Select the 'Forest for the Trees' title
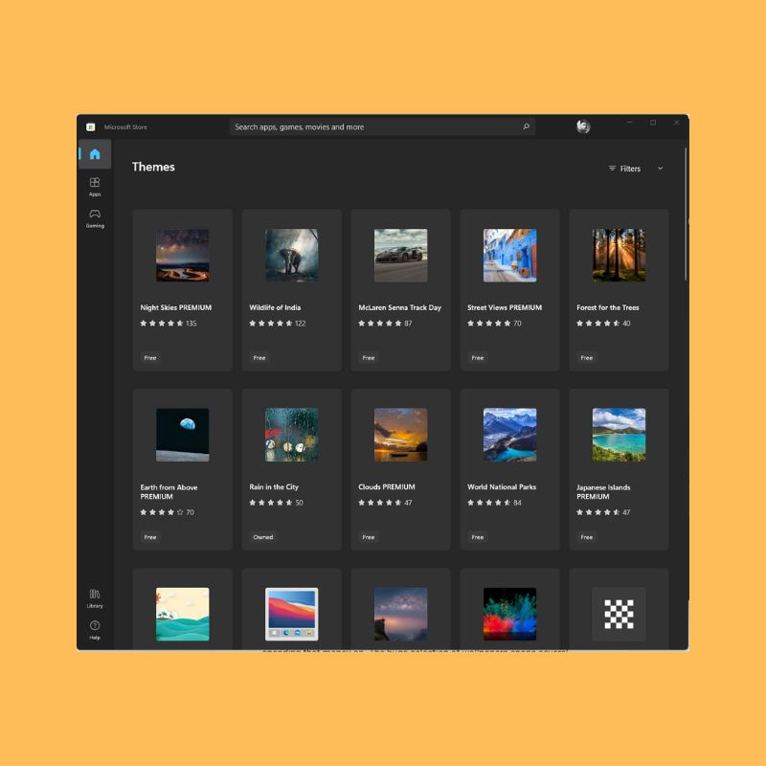The width and height of the screenshot is (766, 766). coord(608,307)
